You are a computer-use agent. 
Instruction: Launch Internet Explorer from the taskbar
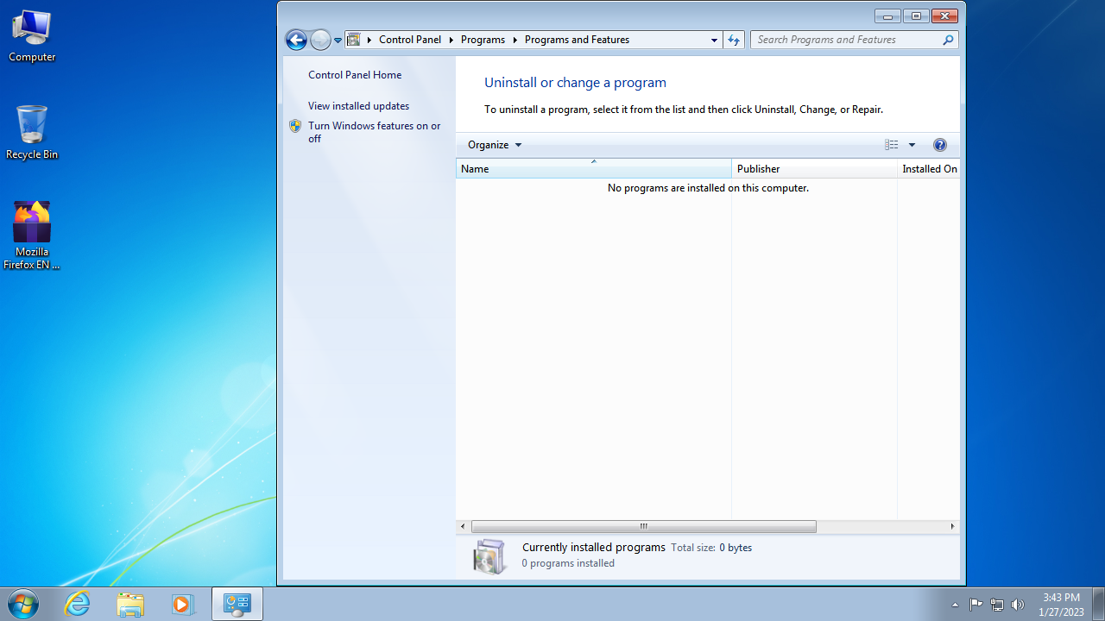coord(78,604)
